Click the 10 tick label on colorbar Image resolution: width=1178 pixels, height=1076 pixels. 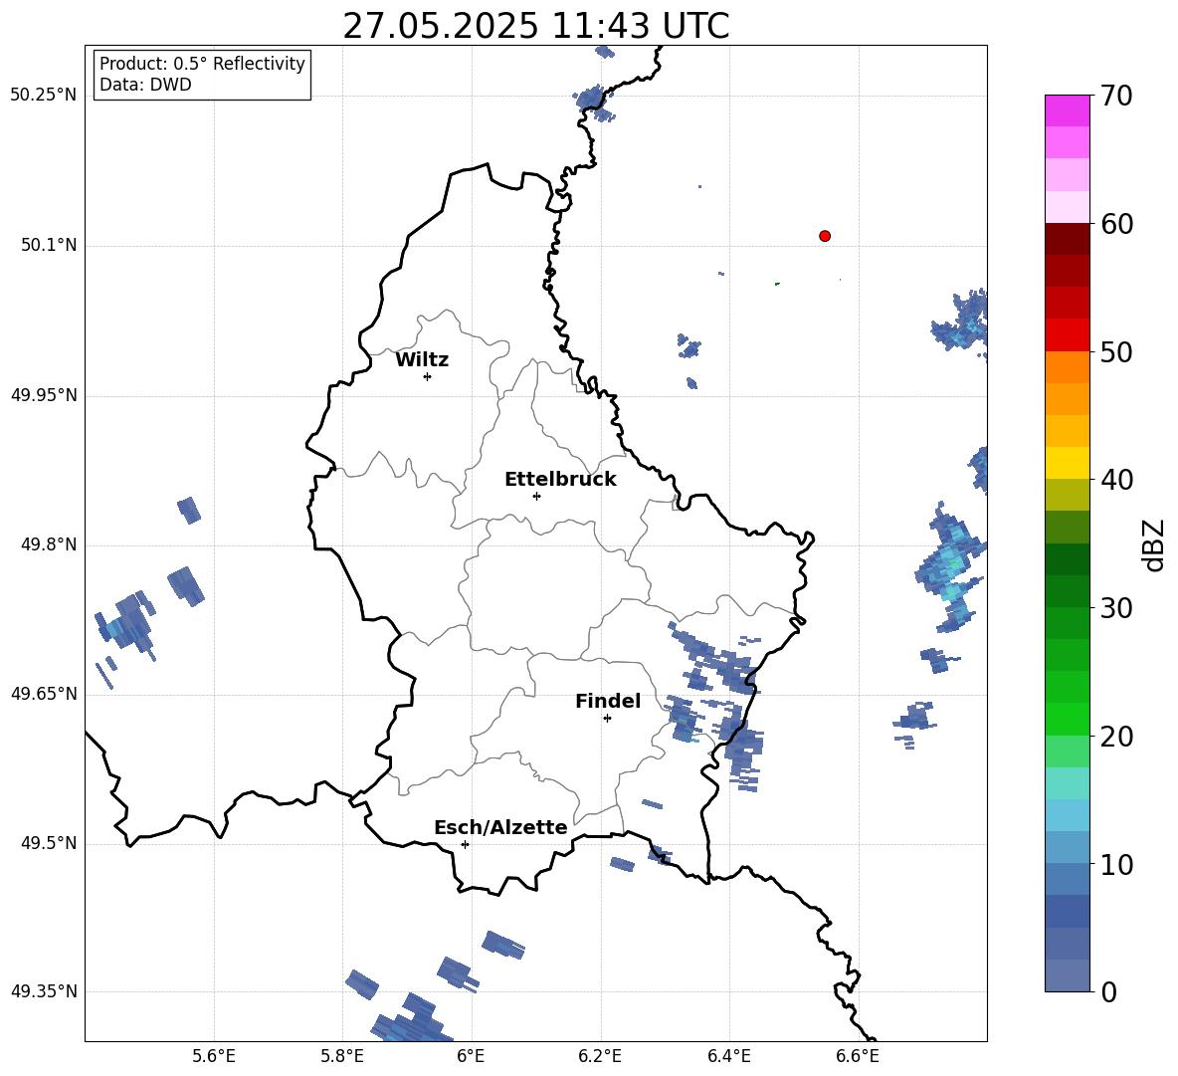click(x=1116, y=865)
